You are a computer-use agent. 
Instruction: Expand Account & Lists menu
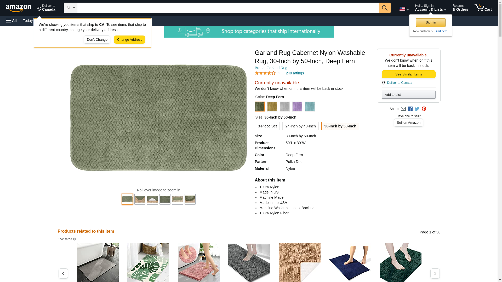coord(430,8)
